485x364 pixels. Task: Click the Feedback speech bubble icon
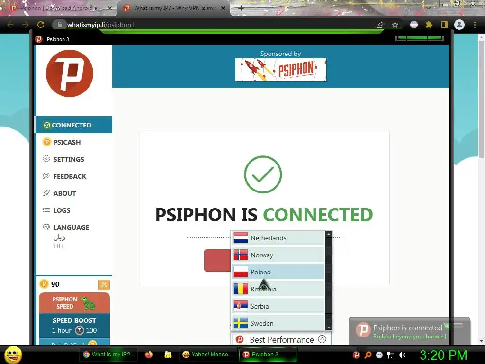(46, 176)
